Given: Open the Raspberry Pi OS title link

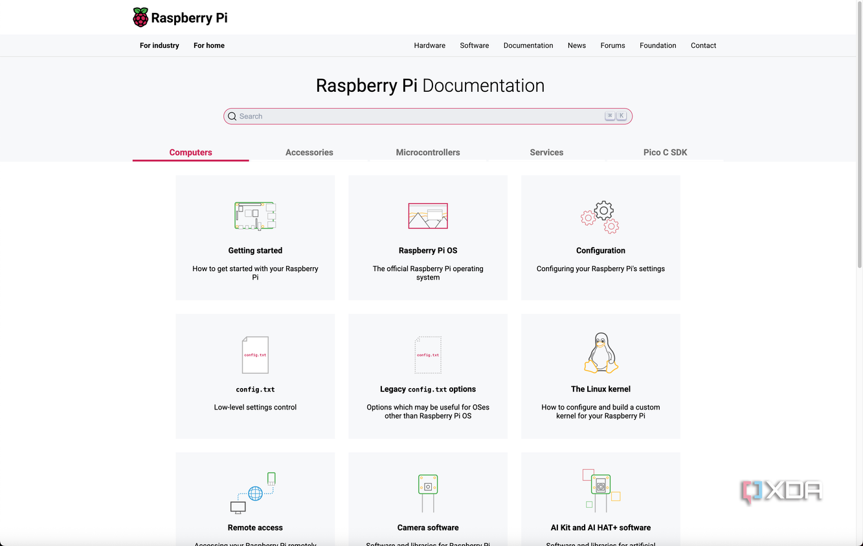Looking at the screenshot, I should pos(428,250).
